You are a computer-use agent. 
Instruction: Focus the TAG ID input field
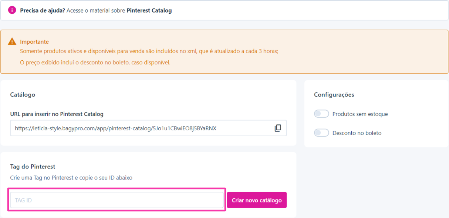point(117,200)
